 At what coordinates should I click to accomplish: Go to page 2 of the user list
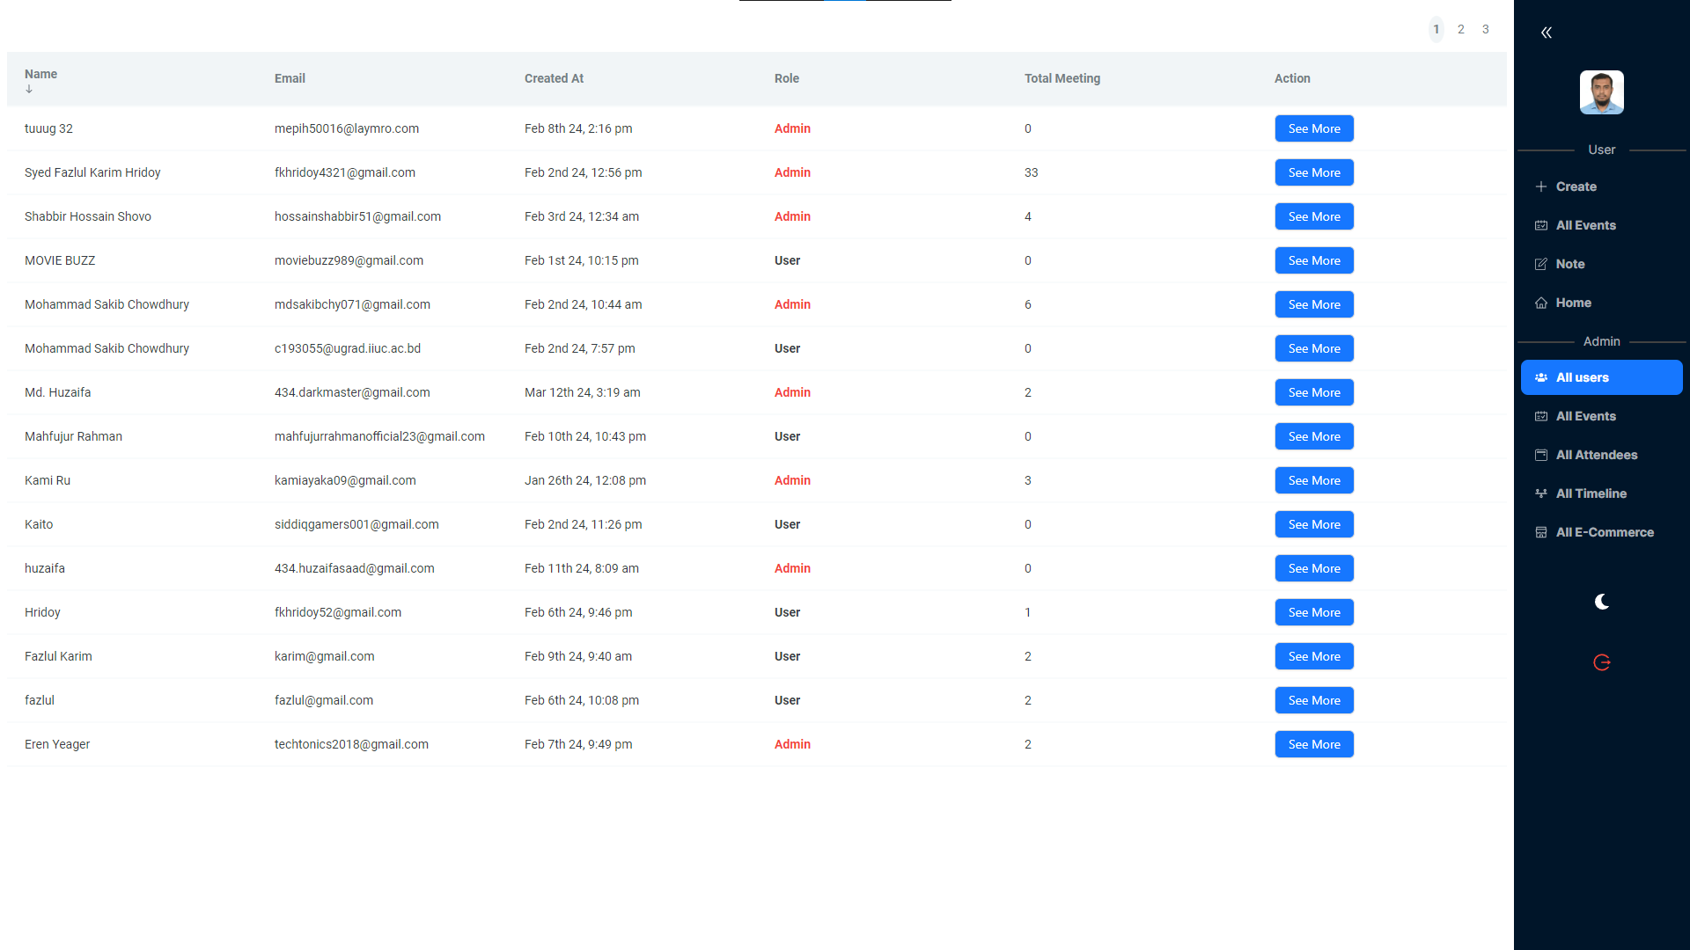point(1461,29)
